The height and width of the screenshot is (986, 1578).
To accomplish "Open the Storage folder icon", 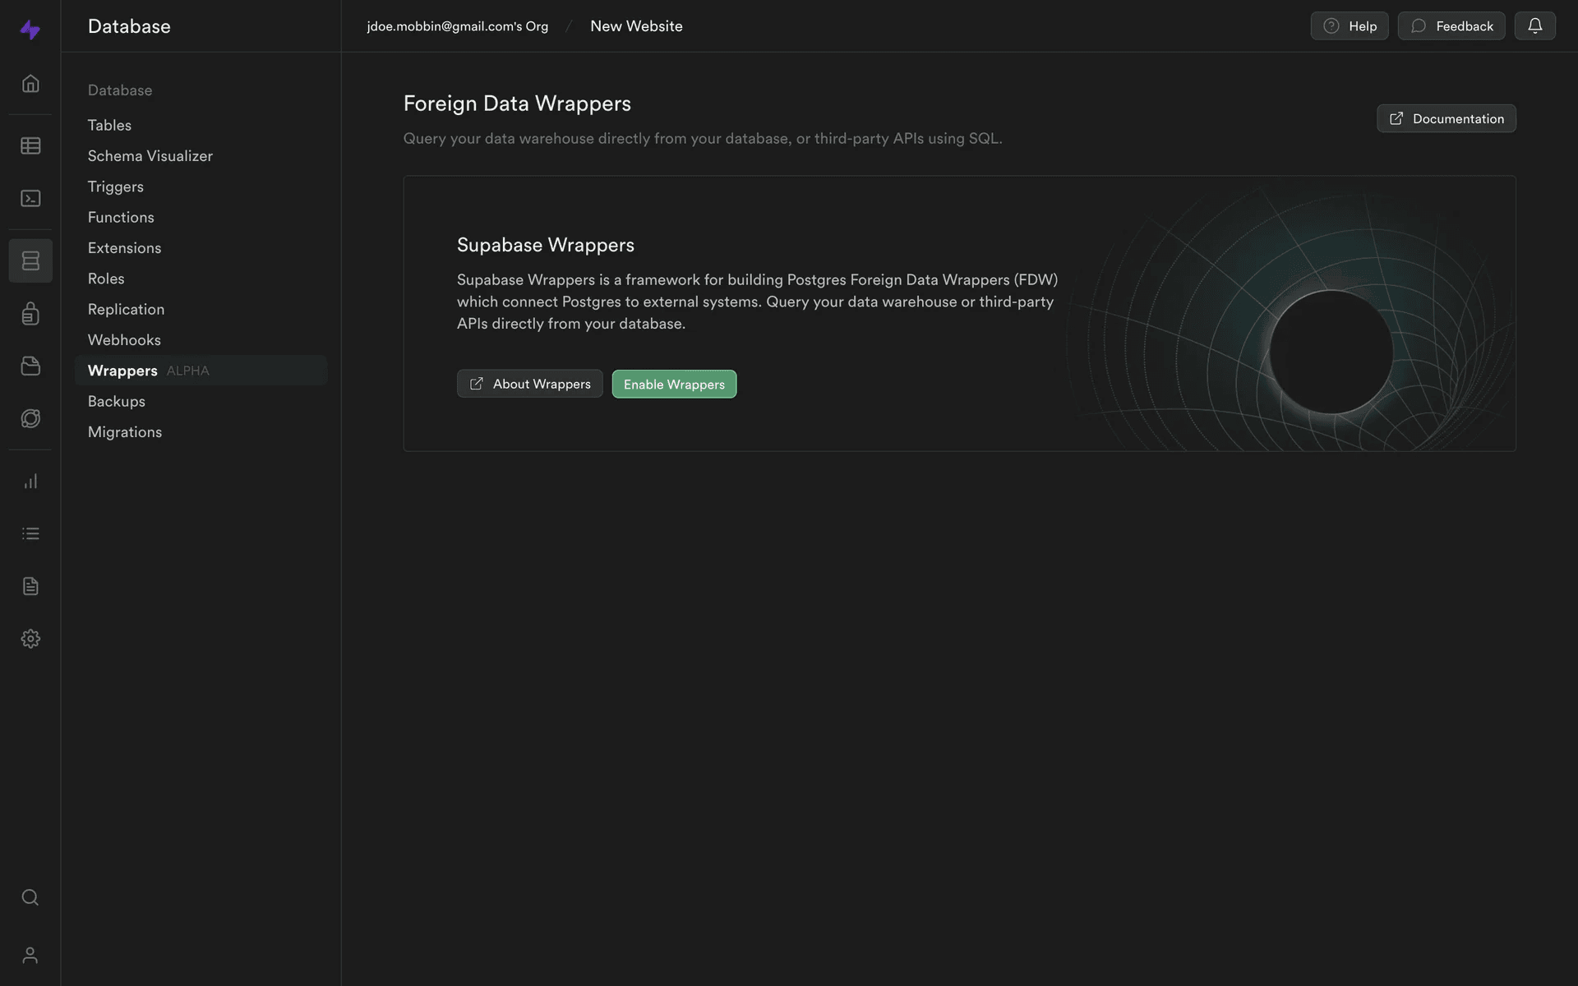I will click(x=30, y=366).
